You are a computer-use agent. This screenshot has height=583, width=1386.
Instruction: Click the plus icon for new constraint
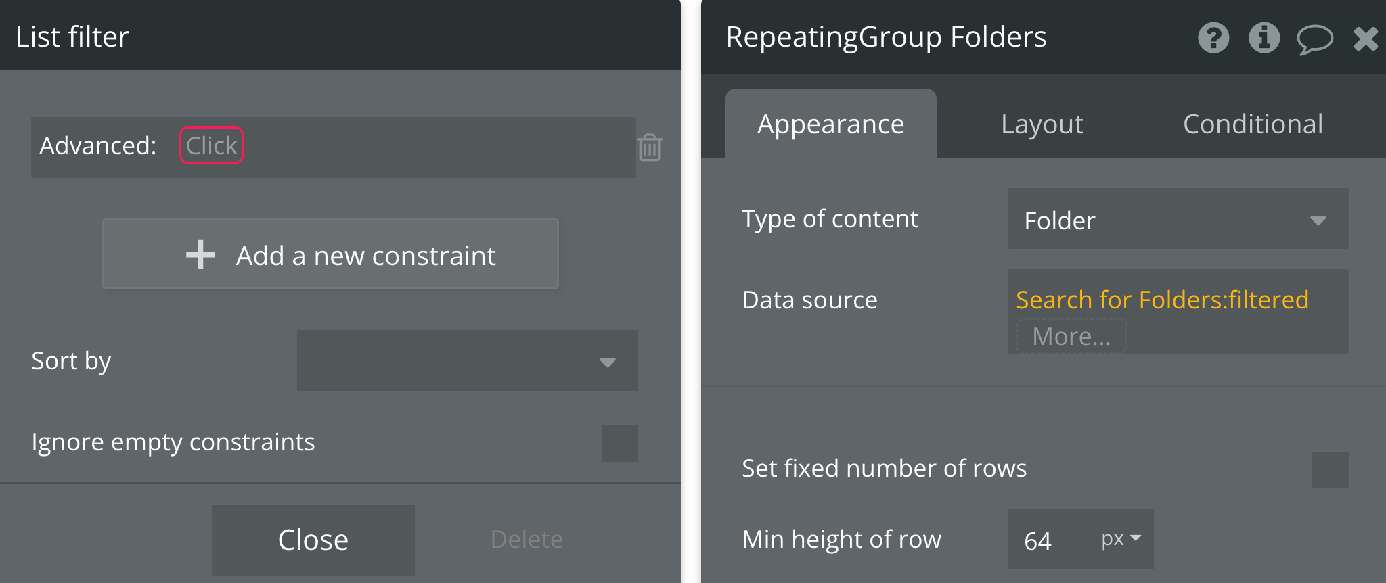pyautogui.click(x=200, y=255)
